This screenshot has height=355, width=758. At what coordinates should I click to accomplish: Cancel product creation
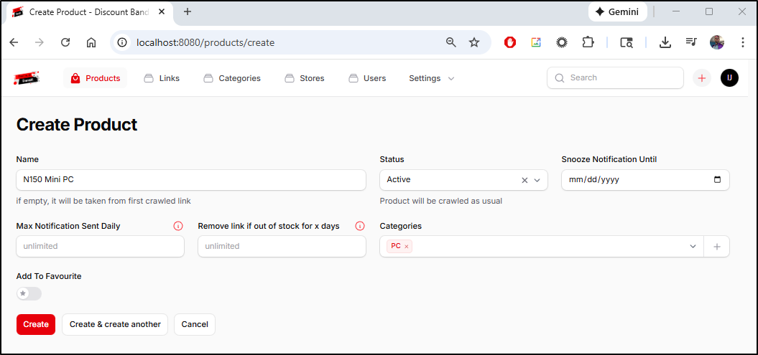coord(195,324)
